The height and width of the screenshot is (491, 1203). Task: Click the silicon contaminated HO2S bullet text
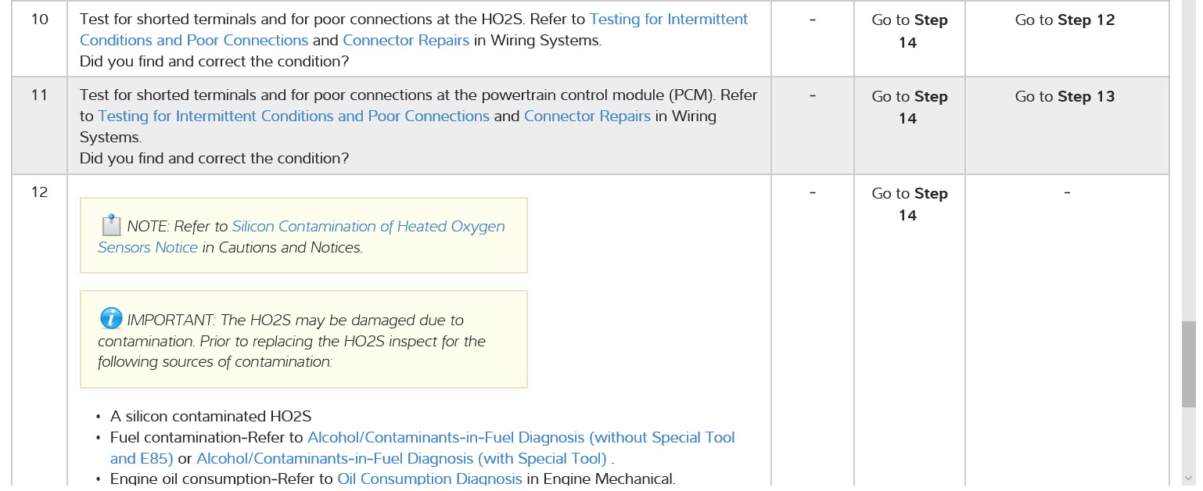210,417
